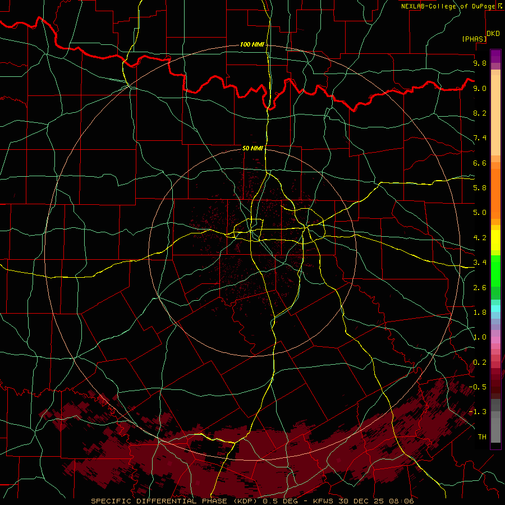Click the TH threshold label on the legend

[x=482, y=437]
